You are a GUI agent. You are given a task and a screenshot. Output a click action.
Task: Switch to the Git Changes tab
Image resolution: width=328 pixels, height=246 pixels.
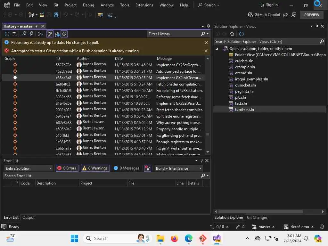(x=257, y=217)
